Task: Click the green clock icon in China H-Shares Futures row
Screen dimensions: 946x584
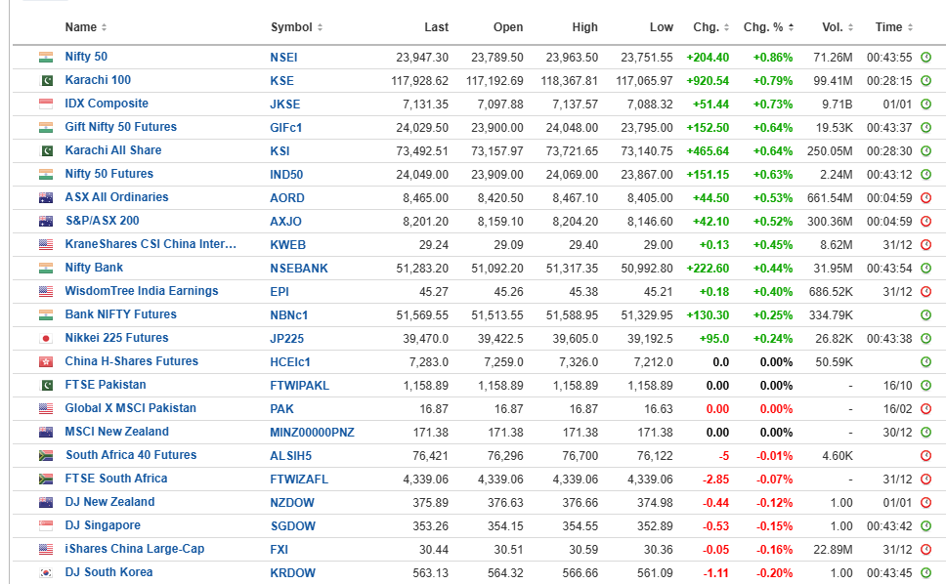Action: tap(926, 362)
